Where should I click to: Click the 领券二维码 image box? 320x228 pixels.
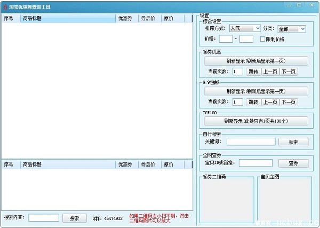tap(227, 201)
